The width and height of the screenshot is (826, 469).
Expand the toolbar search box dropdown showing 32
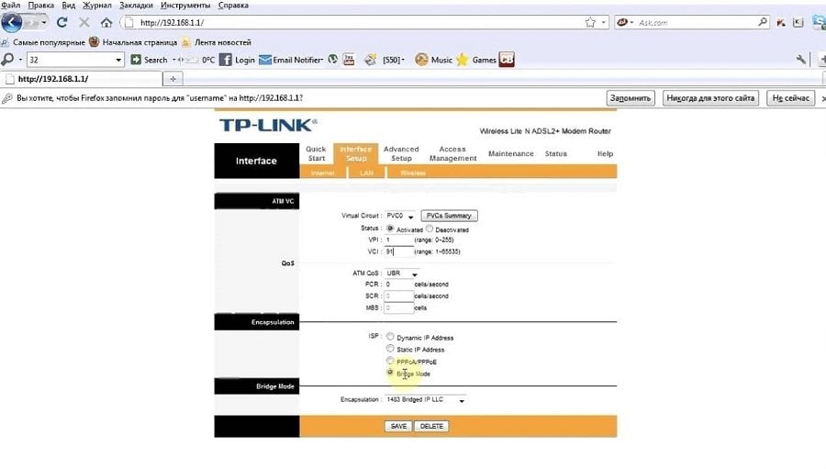click(x=118, y=60)
